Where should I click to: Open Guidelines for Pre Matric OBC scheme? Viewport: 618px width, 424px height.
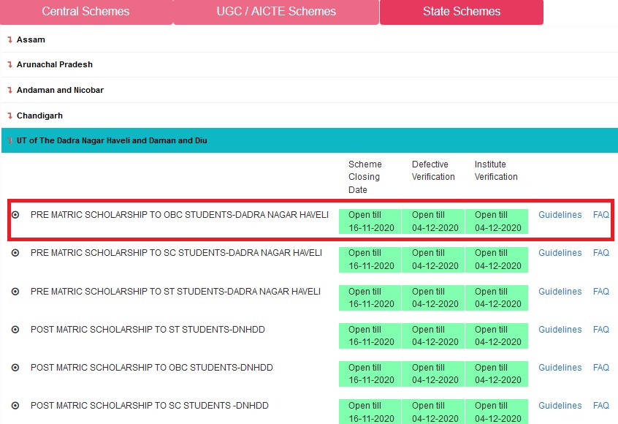tap(560, 215)
